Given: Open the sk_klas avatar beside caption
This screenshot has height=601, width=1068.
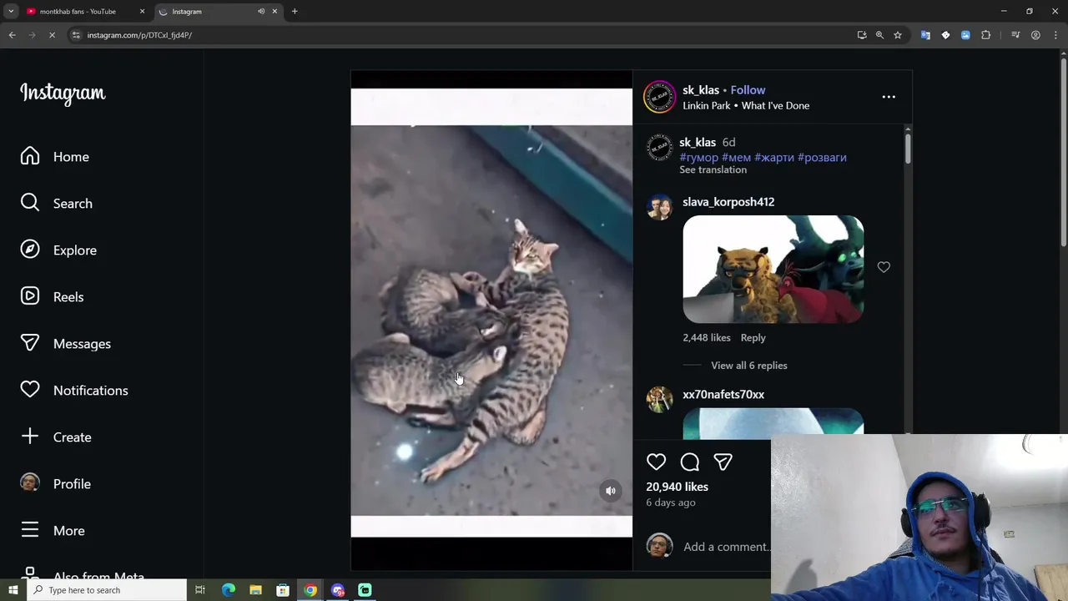Looking at the screenshot, I should tap(660, 149).
